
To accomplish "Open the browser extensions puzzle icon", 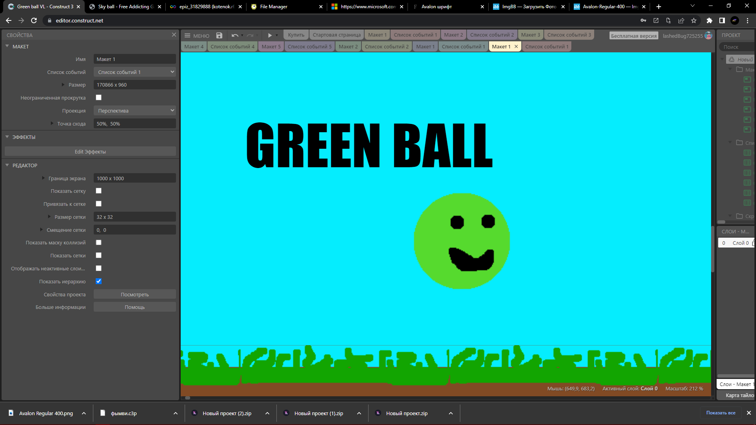I will pyautogui.click(x=710, y=20).
